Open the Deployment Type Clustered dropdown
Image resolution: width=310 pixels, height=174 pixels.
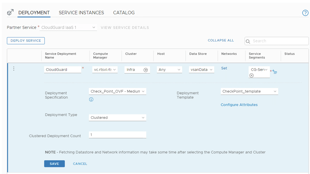click(x=117, y=118)
